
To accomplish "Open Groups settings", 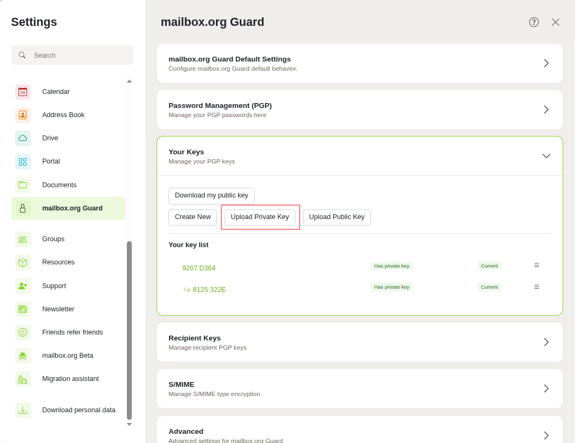I will coord(68,239).
